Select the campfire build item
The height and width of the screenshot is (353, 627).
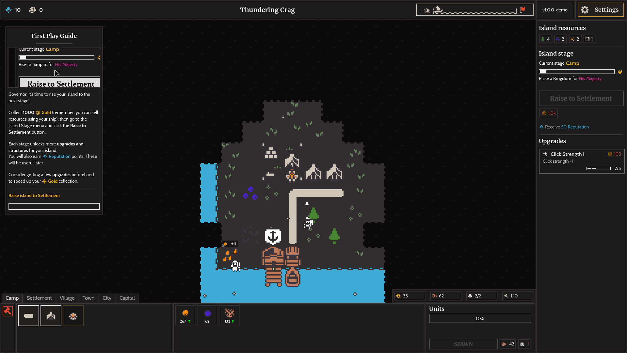click(x=73, y=316)
